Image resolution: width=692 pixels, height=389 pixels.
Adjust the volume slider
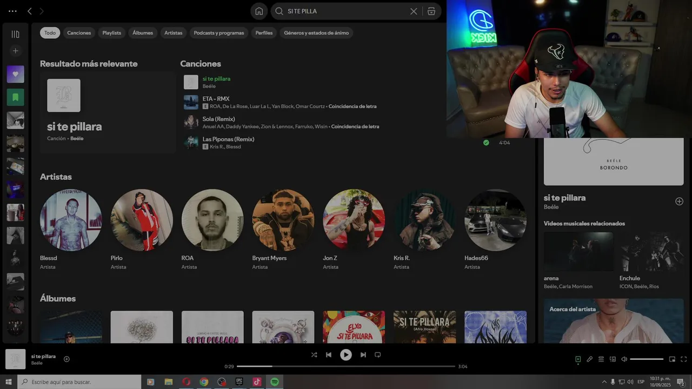click(647, 359)
